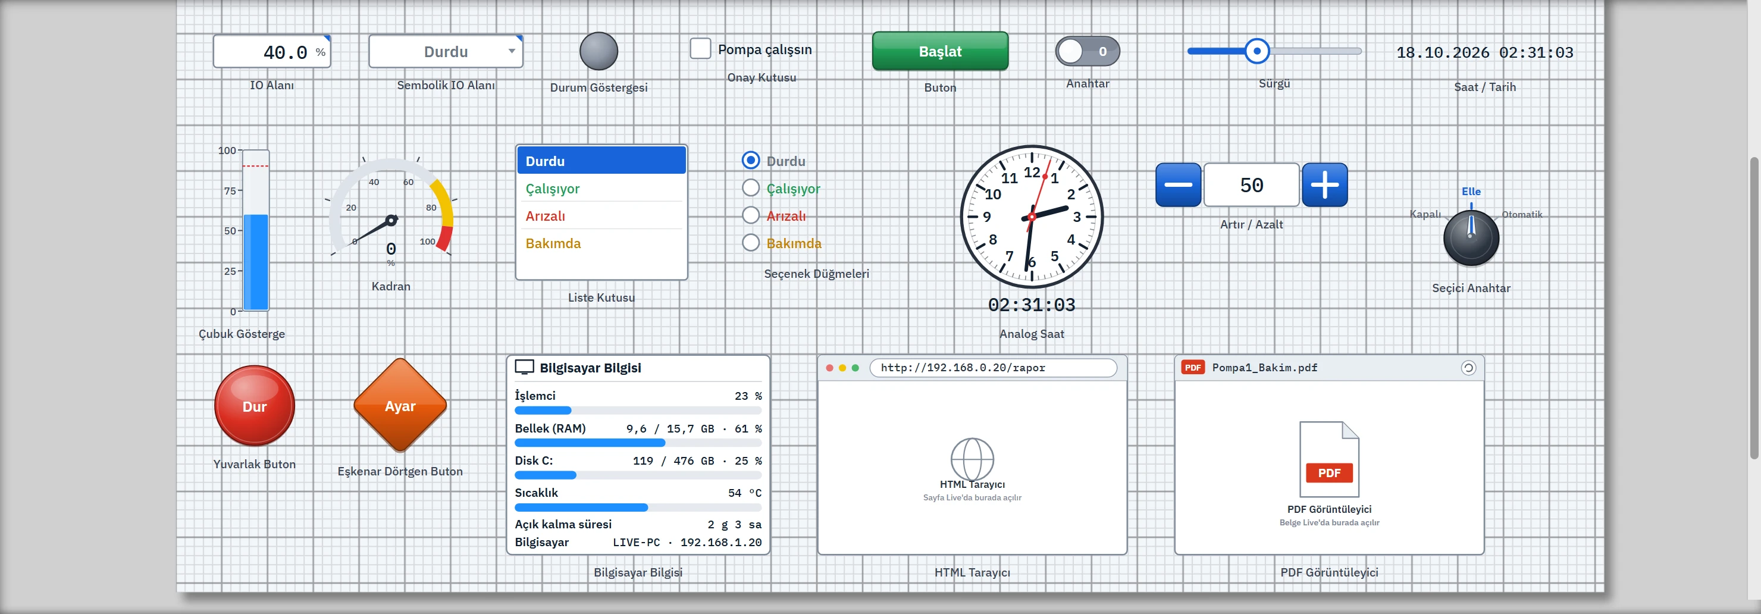The image size is (1761, 614).
Task: Select the Çalışıyor radio button
Action: 751,188
